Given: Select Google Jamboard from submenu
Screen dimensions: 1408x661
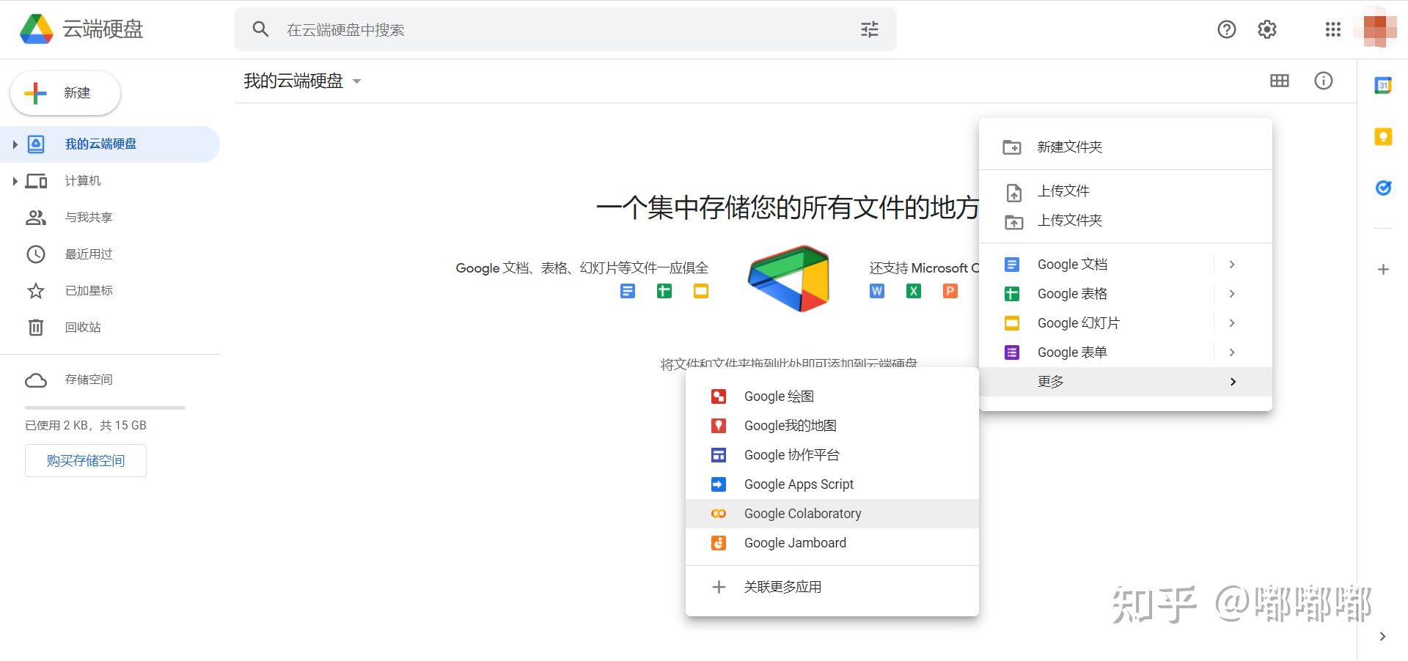Looking at the screenshot, I should pyautogui.click(x=832, y=543).
